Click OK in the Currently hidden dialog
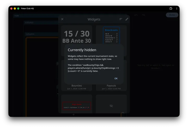Image resolution: width=188 pixels, height=128 pixels. click(x=116, y=78)
